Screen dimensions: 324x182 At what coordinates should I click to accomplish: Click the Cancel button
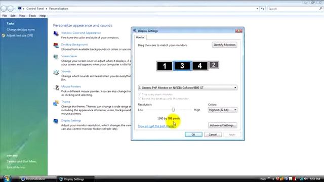point(213,134)
